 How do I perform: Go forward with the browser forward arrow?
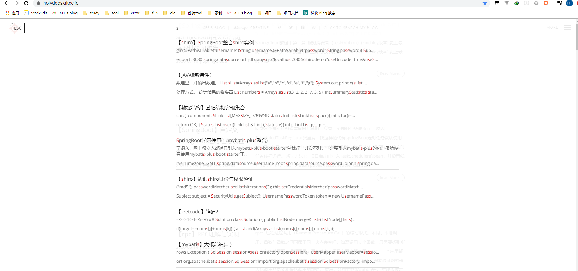pyautogui.click(x=16, y=3)
